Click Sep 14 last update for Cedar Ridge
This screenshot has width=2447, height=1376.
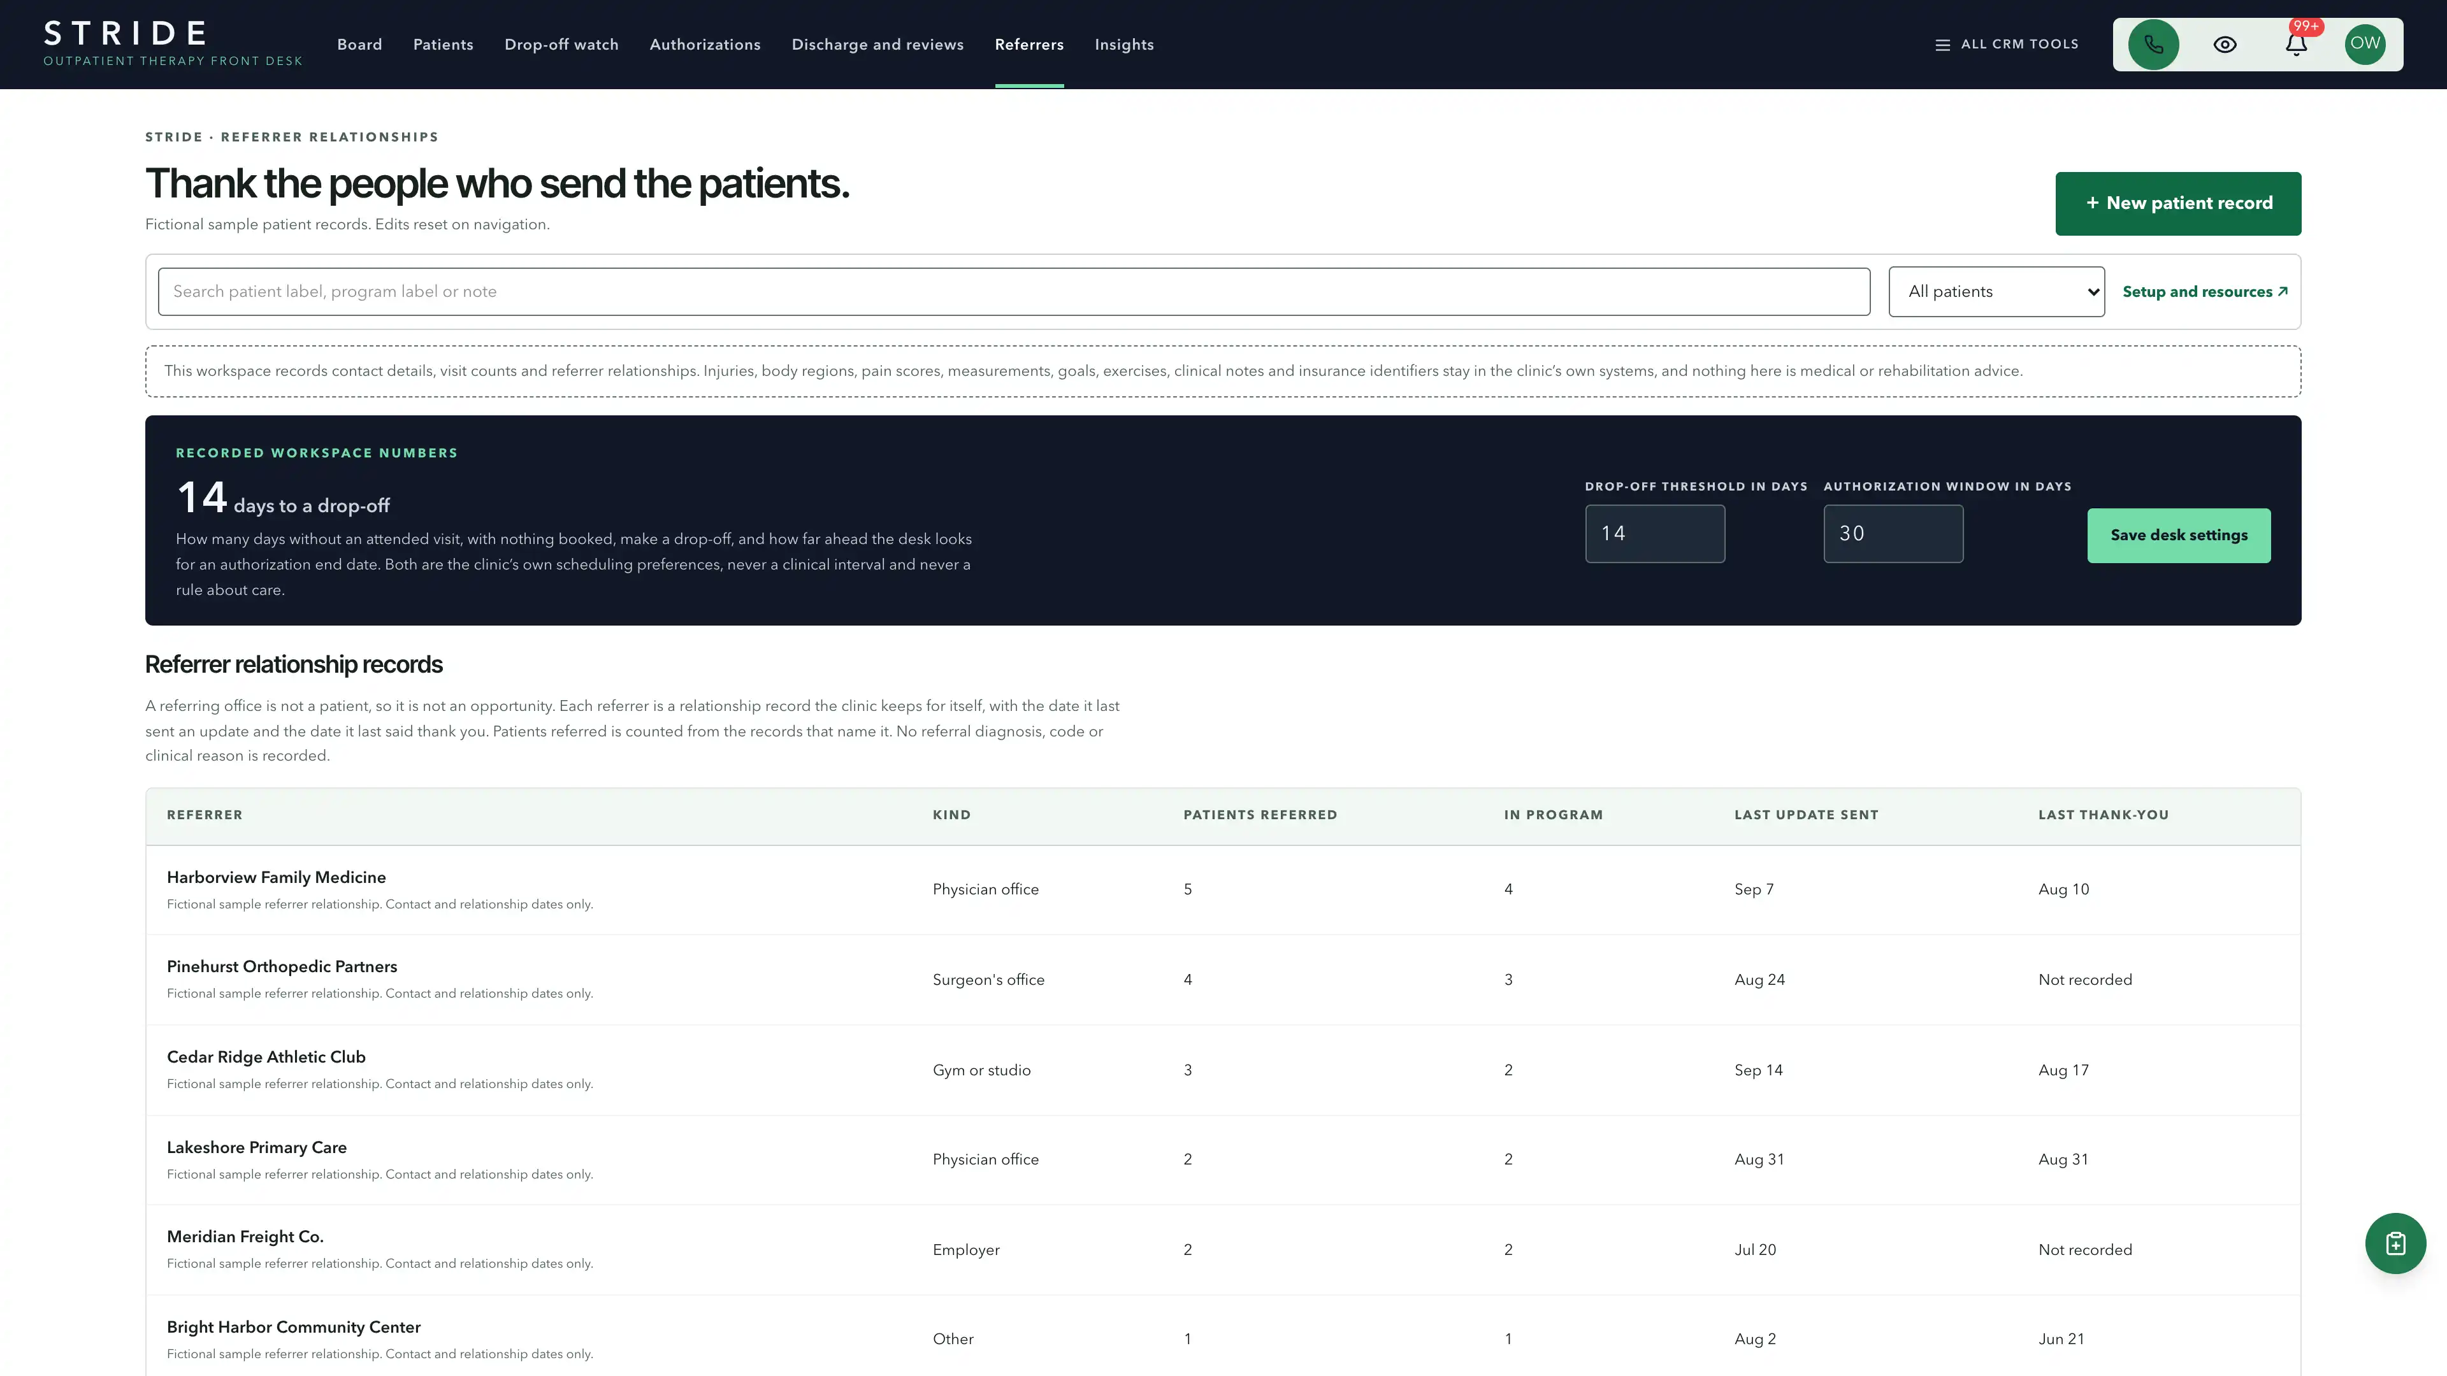tap(1758, 1070)
